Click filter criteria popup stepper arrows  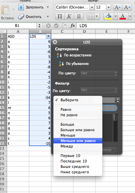point(118,100)
